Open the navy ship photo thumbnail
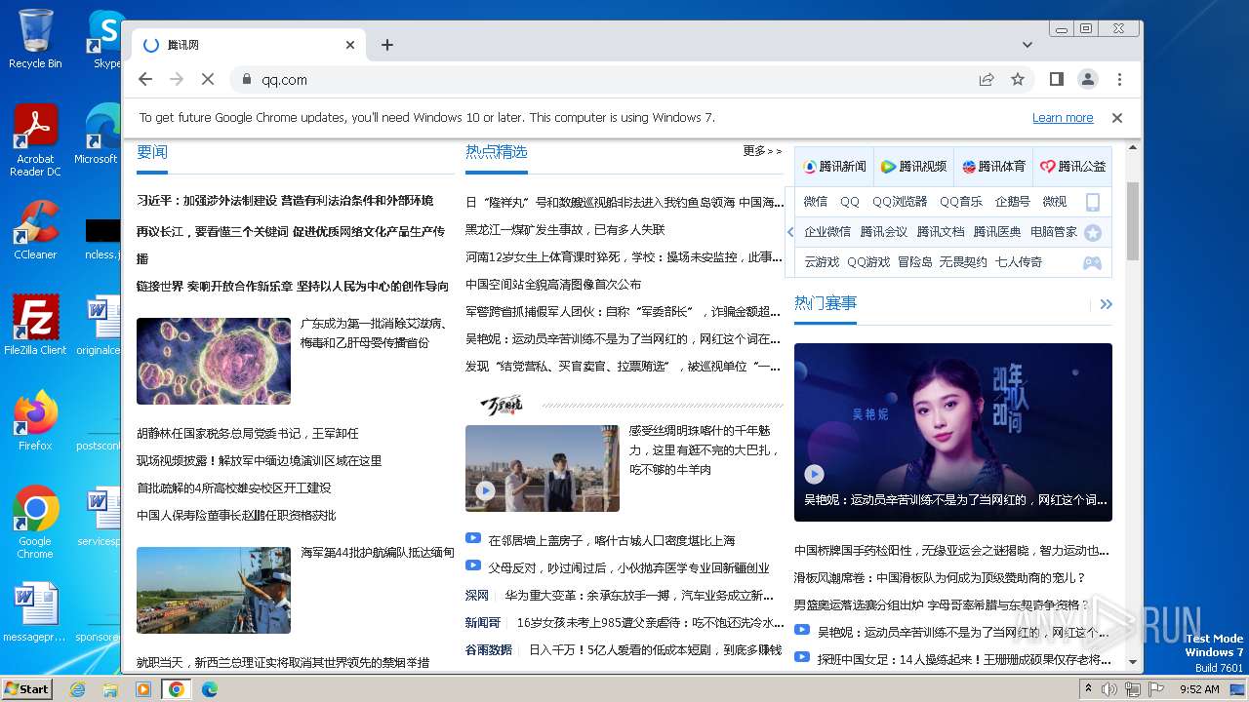The width and height of the screenshot is (1249, 702). pos(214,590)
